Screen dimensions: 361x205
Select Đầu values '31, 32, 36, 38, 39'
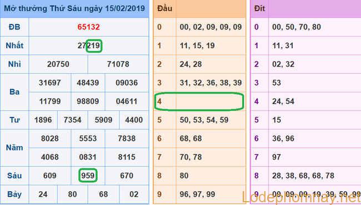pyautogui.click(x=210, y=83)
